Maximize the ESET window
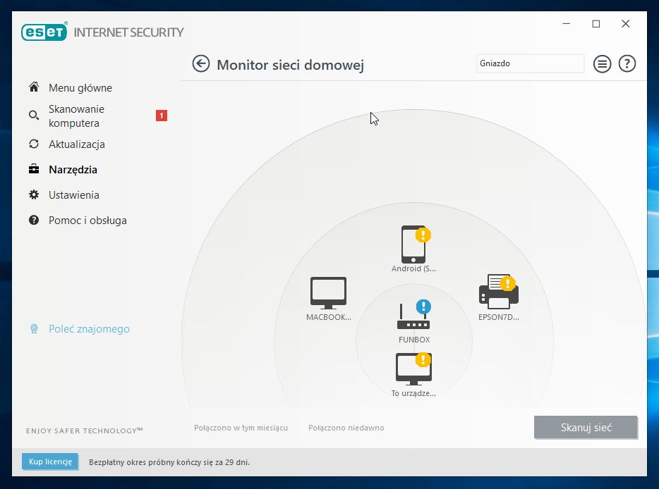659x489 pixels. [x=596, y=24]
